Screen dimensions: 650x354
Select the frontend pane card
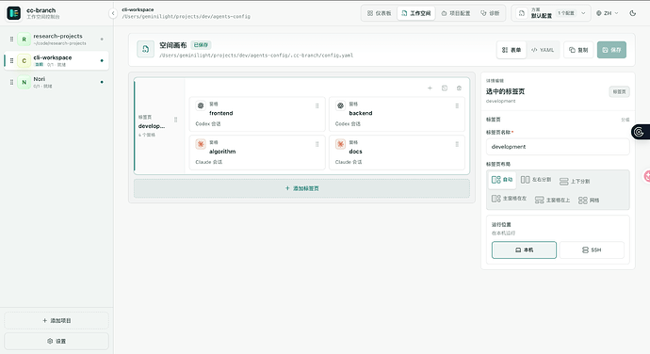[257, 114]
